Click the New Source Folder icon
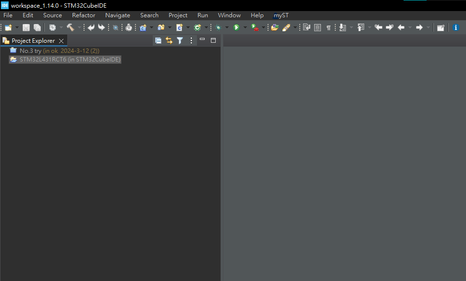This screenshot has height=281, width=466. coord(161,28)
